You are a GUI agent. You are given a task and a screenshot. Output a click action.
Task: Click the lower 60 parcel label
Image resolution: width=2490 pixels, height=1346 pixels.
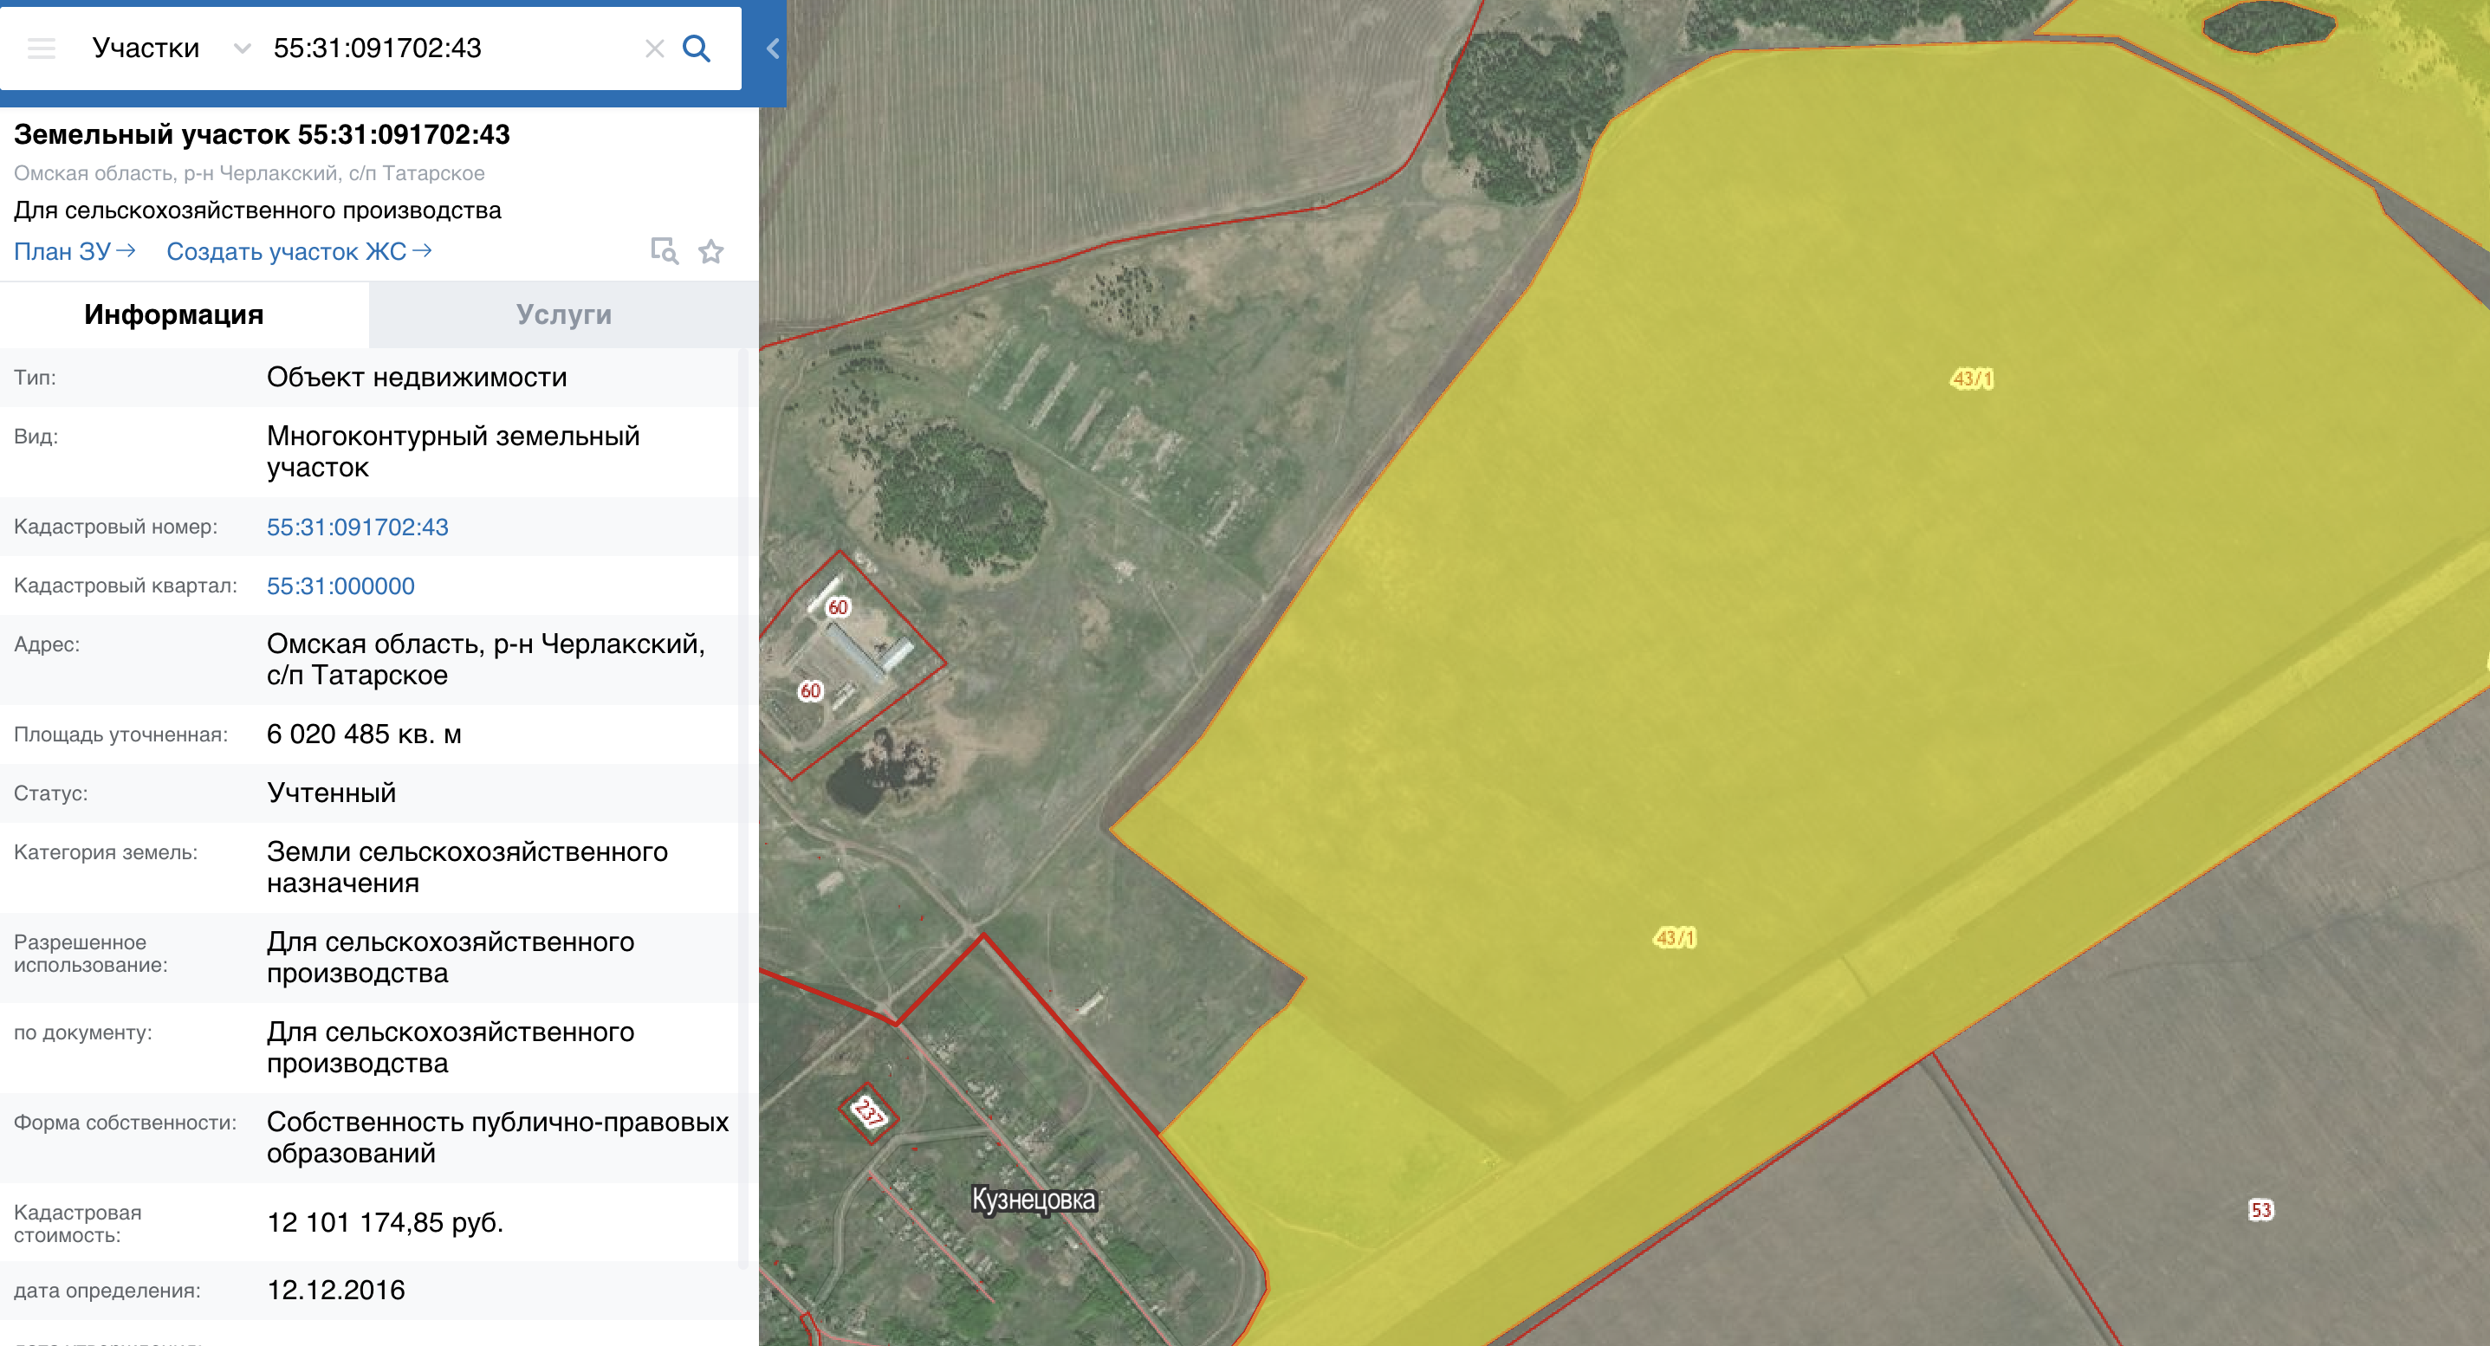[810, 691]
